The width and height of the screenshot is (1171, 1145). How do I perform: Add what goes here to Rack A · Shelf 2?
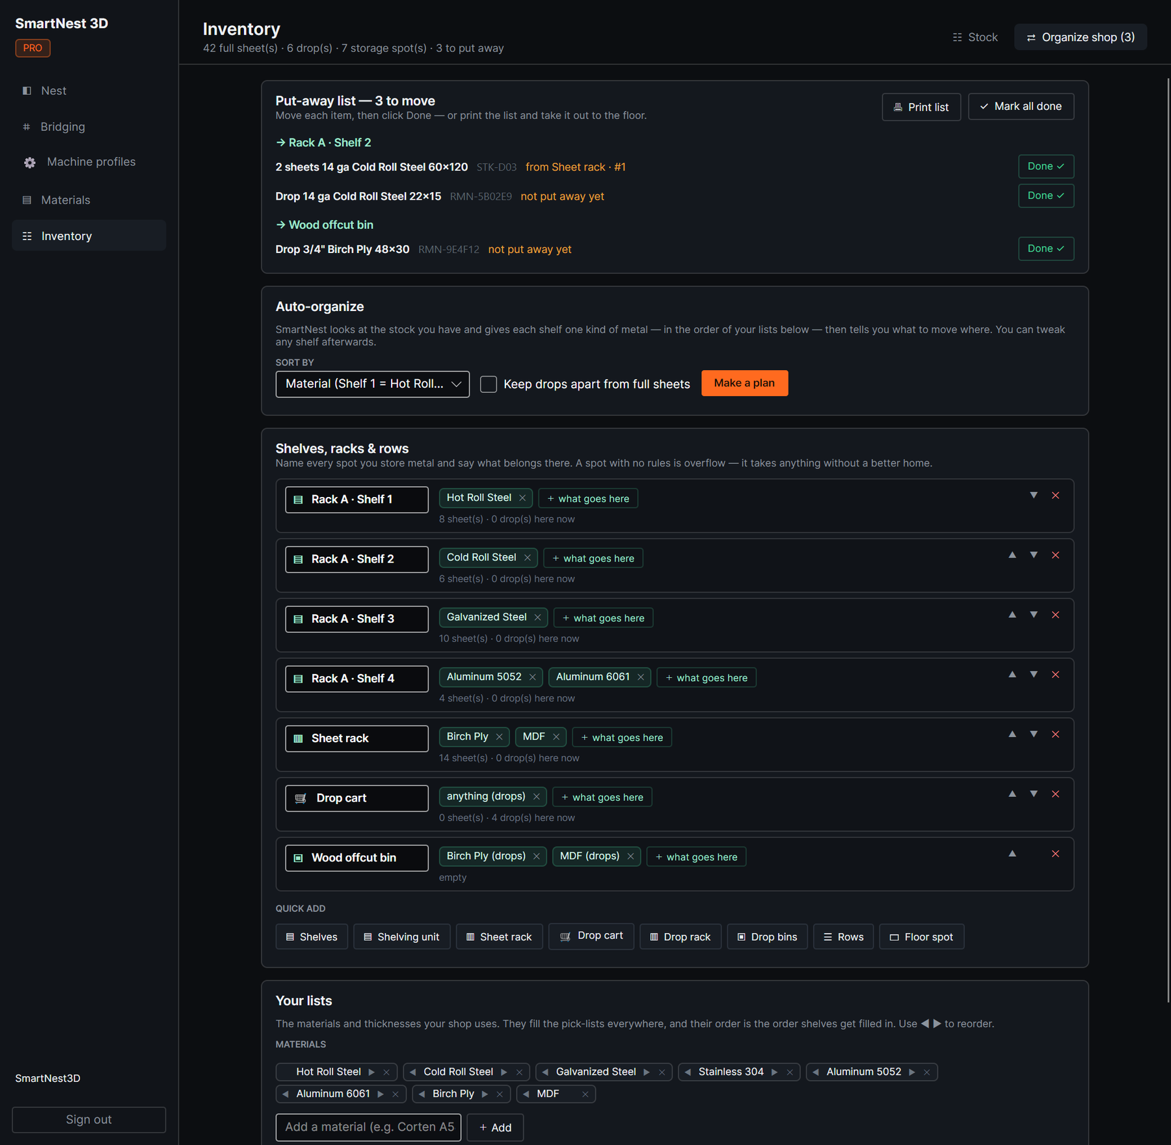(x=593, y=558)
